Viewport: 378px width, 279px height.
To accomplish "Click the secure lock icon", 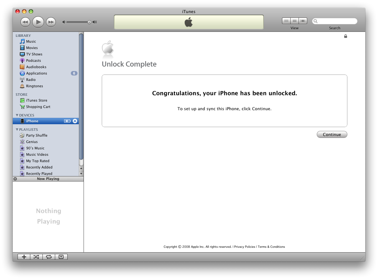I will [x=345, y=36].
